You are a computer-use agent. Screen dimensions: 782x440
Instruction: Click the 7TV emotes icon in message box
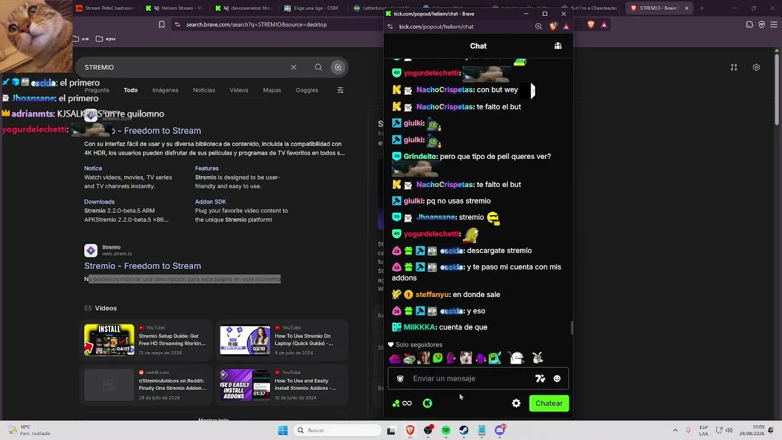(x=540, y=379)
